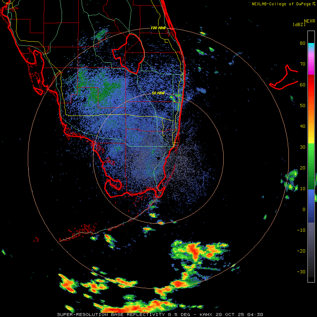Click the -20 dBZ value on the color scale
This screenshot has width=317, height=317.
301,251
